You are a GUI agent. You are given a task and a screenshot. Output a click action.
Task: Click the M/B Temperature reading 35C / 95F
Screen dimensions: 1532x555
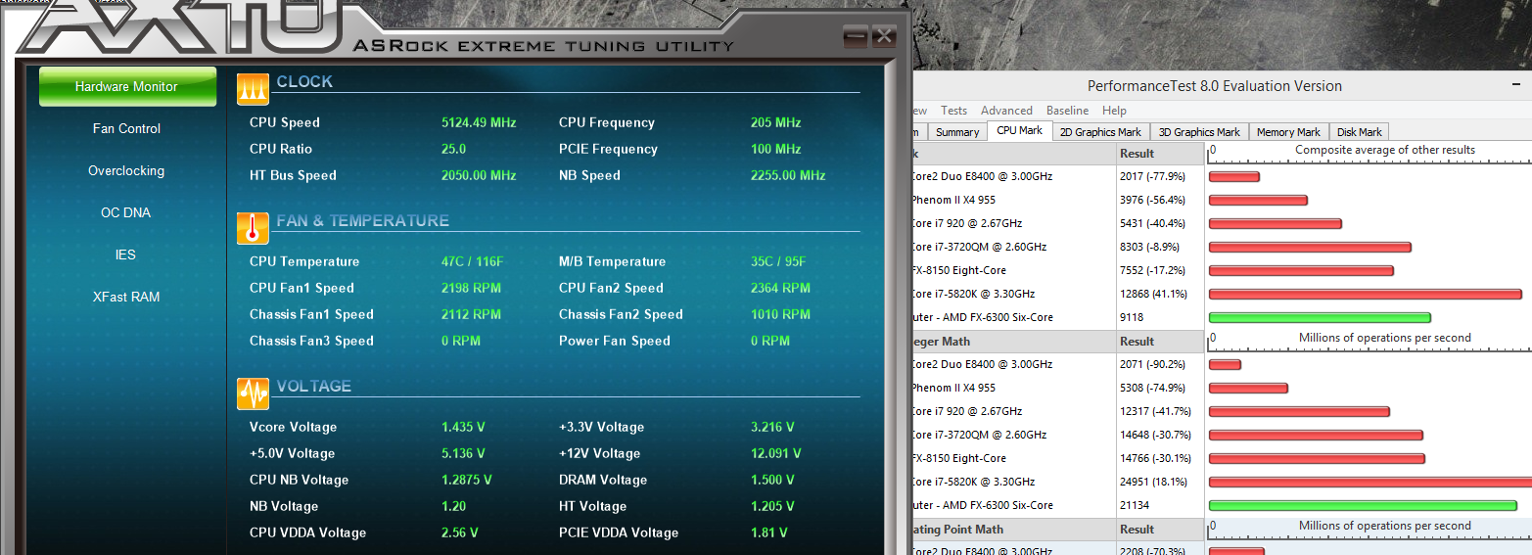pyautogui.click(x=778, y=261)
